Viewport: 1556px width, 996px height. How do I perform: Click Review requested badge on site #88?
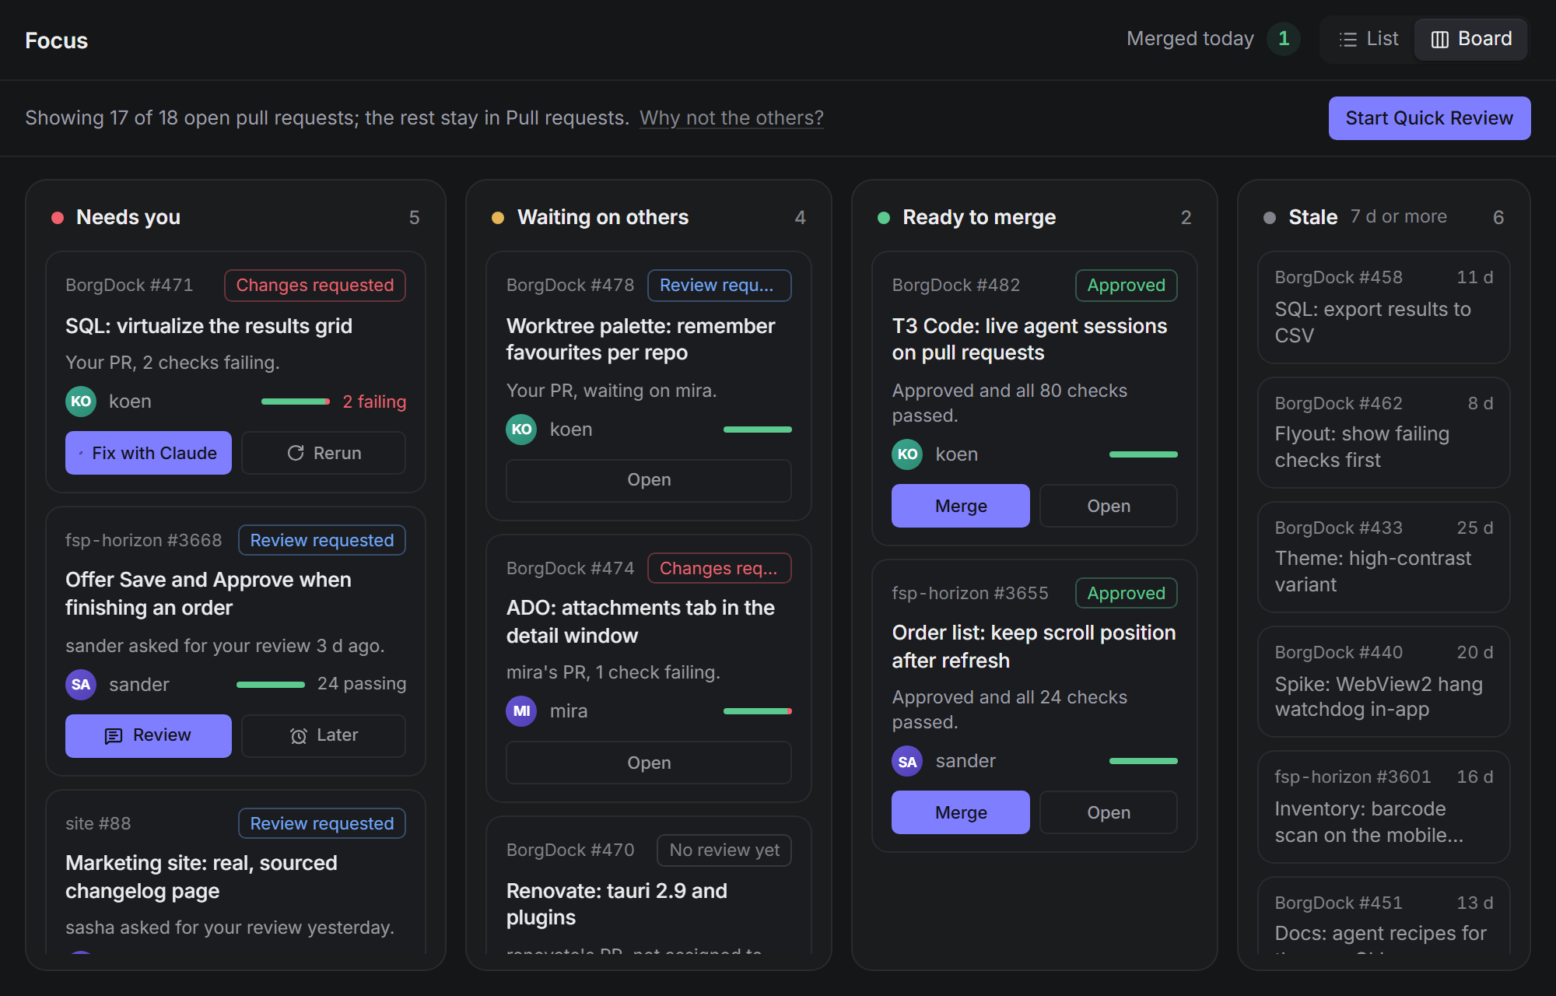(x=322, y=823)
